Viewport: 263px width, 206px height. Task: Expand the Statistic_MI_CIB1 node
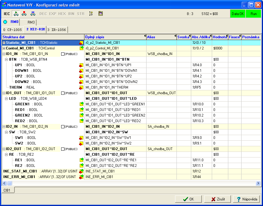tap(4, 43)
